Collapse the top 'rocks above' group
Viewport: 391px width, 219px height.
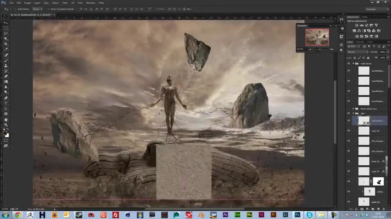pos(353,63)
